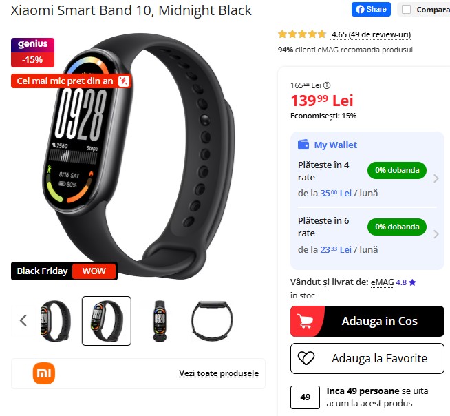Click the five-star rating icons

click(301, 34)
